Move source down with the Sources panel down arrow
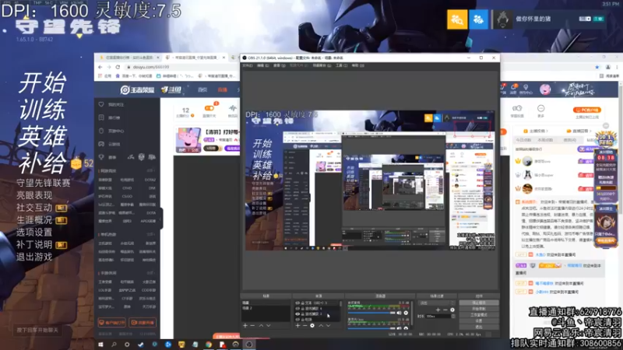The height and width of the screenshot is (350, 623). point(328,325)
